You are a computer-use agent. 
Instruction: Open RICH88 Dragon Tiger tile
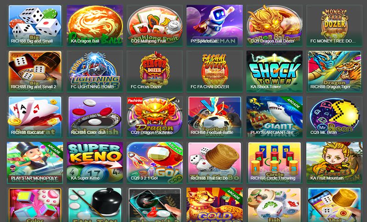coord(334,71)
